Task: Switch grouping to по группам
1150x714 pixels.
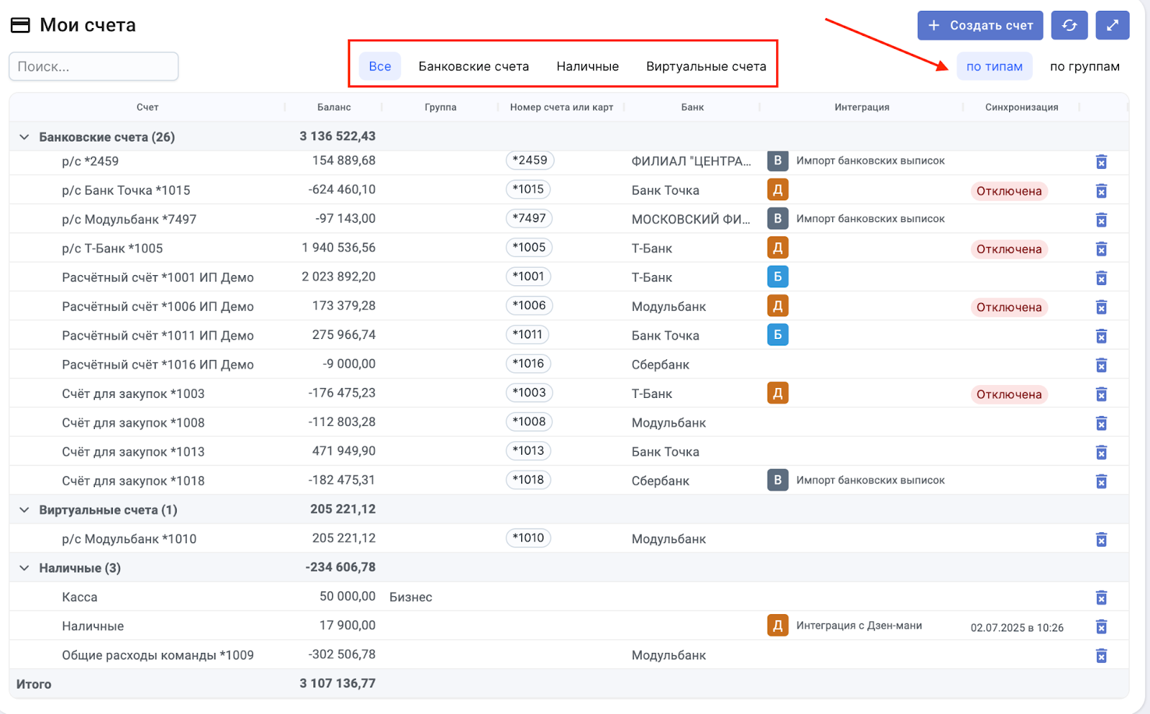Action: click(x=1084, y=66)
